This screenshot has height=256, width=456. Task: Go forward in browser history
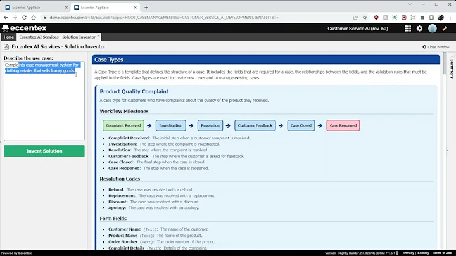pyautogui.click(x=15, y=18)
